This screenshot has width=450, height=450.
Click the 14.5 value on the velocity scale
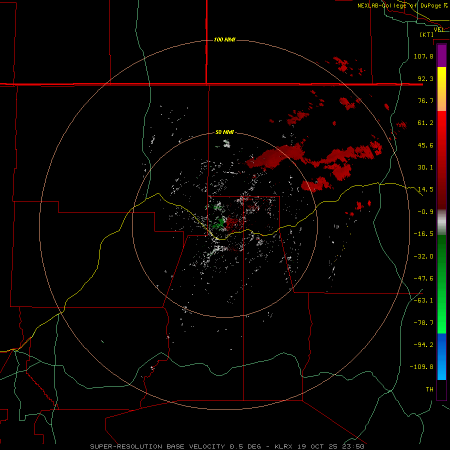point(425,189)
